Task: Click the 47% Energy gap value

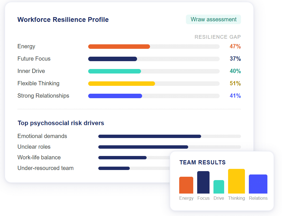Action: pos(235,47)
